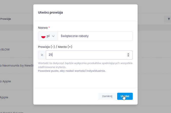Click the Nazwa field label
This screenshot has height=113, width=171.
(42, 27)
